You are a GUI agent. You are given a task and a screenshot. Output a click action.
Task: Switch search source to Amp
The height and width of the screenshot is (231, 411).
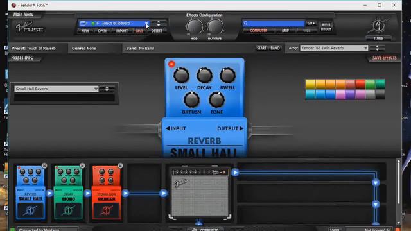pos(285,31)
